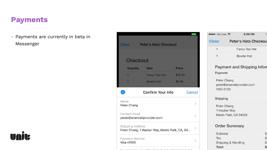This screenshot has height=150, width=267.
Task: Click the Subtotal row label
Action: (222, 134)
